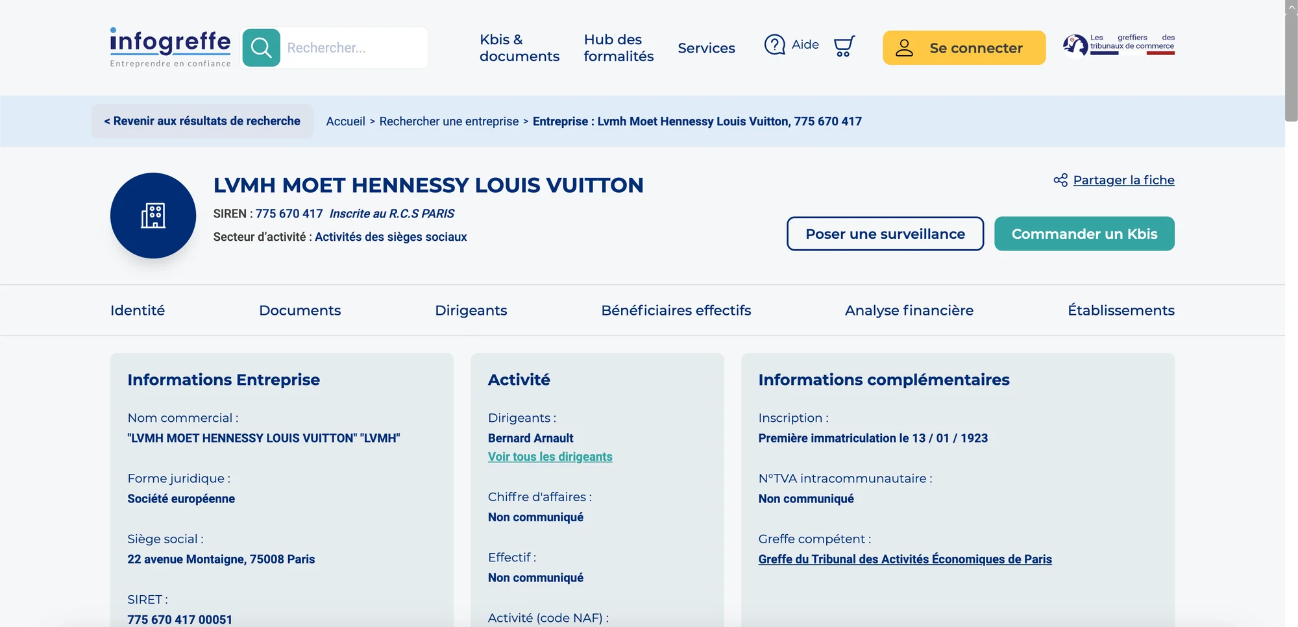The image size is (1298, 627).
Task: Click the Informations complémentaires heading
Action: coord(883,380)
